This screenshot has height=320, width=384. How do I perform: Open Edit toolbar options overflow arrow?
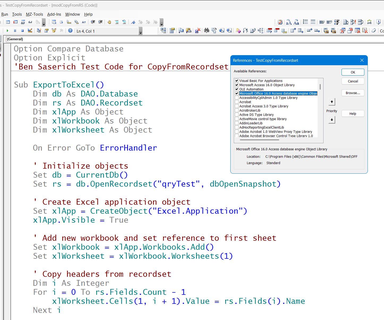[x=162, y=23]
